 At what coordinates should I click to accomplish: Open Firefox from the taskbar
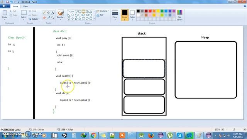click(x=151, y=136)
